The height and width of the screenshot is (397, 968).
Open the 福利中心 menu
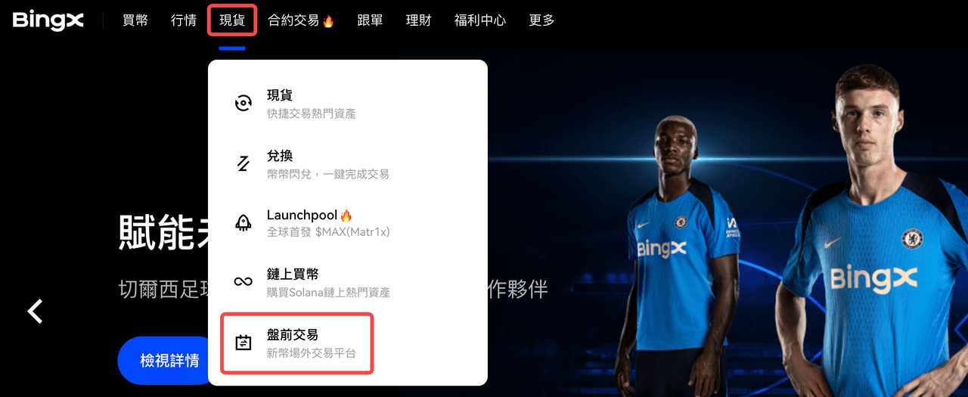(480, 20)
